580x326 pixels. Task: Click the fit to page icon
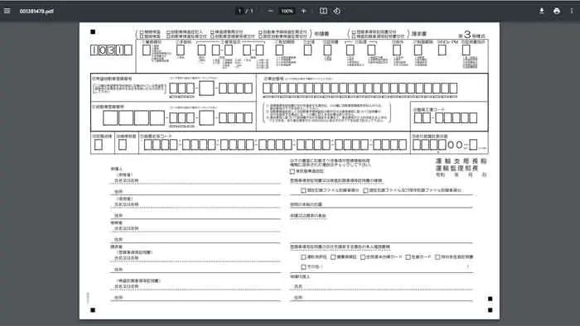pos(323,11)
